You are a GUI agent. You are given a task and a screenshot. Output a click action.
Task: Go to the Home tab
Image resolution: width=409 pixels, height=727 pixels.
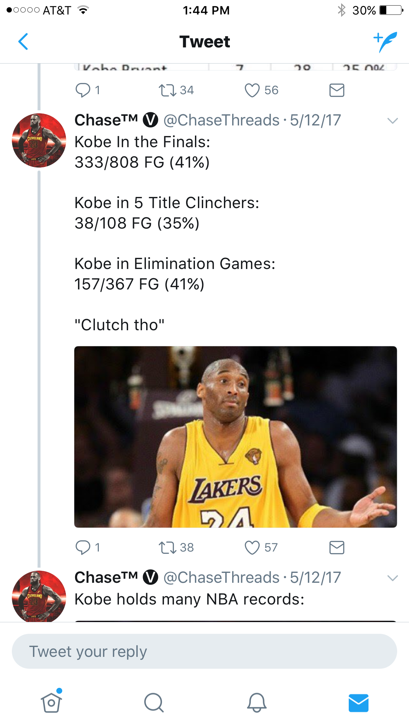tap(51, 702)
